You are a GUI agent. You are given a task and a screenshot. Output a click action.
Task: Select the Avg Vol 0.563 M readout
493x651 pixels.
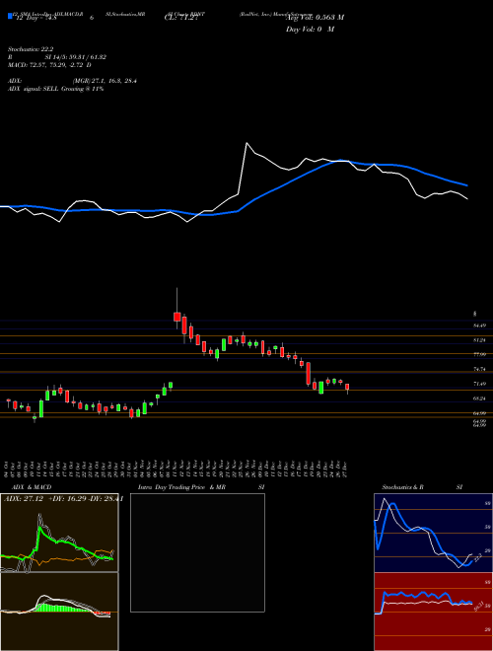click(315, 17)
